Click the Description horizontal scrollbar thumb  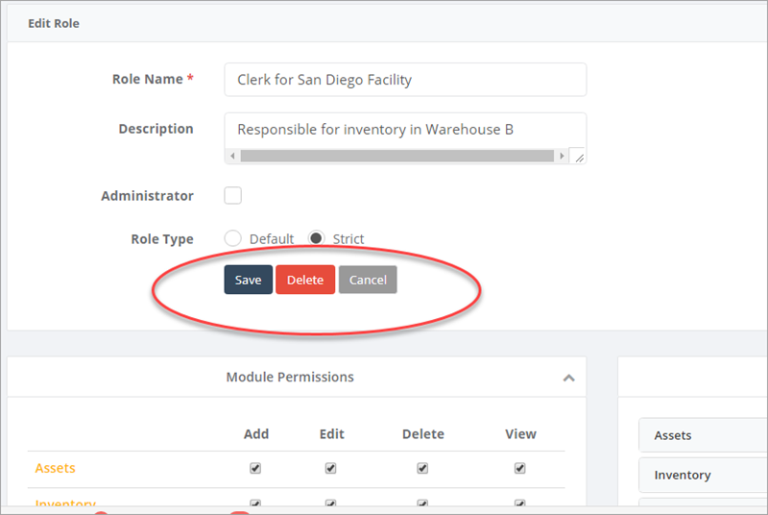[x=396, y=156]
